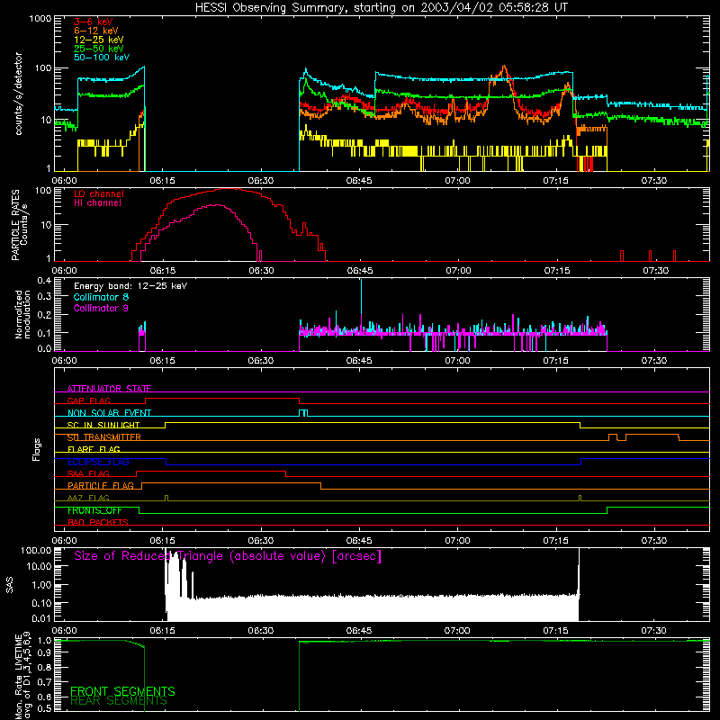The height and width of the screenshot is (720, 720).
Task: Select the SC_TRANSMITTER flag label
Action: click(x=104, y=437)
